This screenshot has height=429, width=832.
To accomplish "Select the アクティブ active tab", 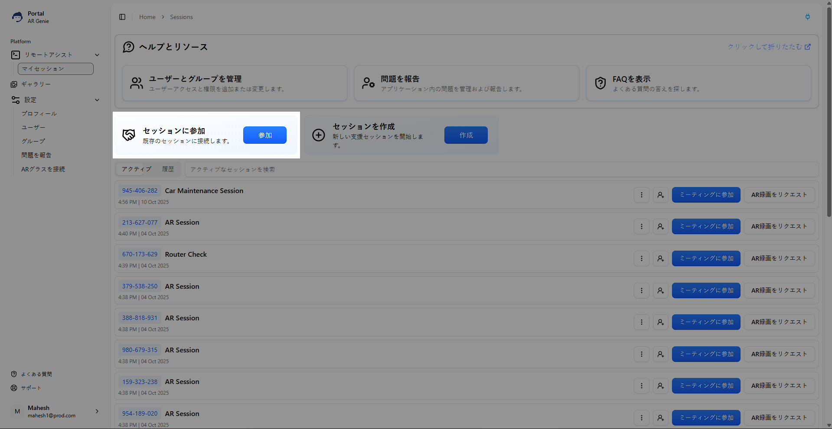I will point(136,169).
